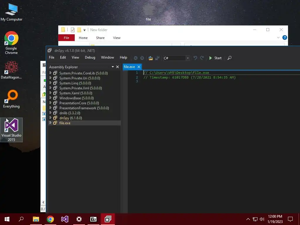Click the Save All toolbar icon

pos(157,58)
